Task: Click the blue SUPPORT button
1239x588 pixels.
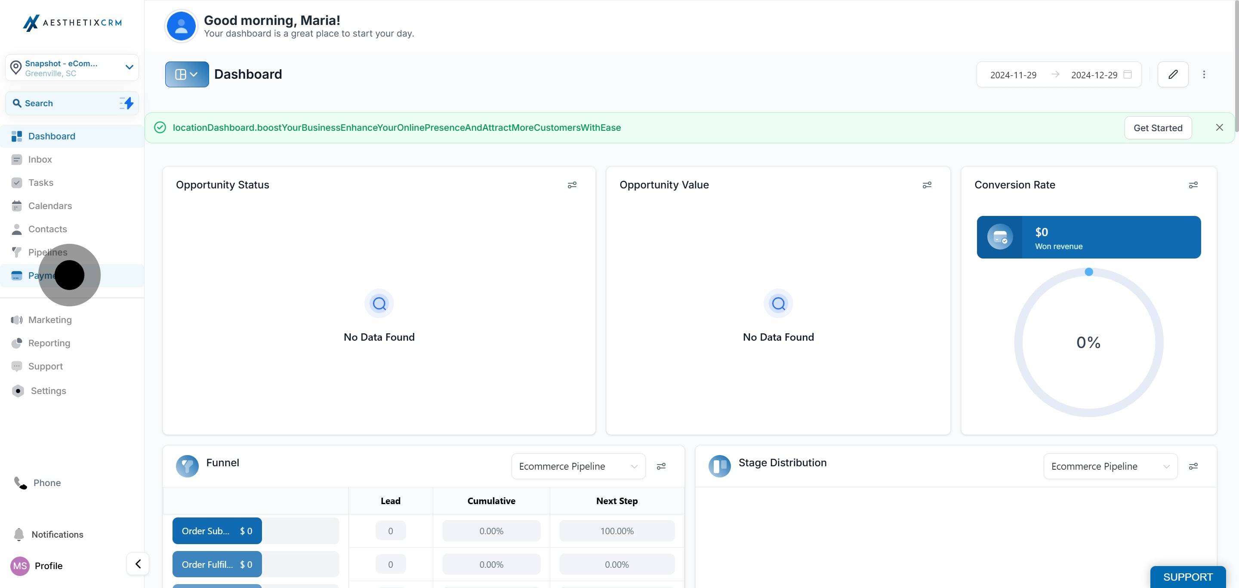Action: point(1187,577)
